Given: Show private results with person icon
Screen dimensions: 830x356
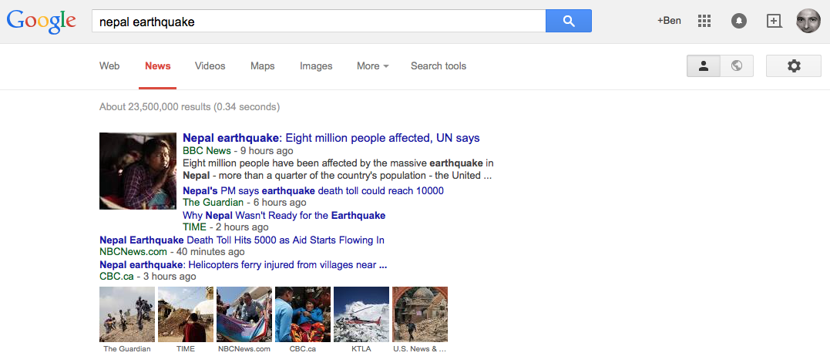Looking at the screenshot, I should tap(704, 66).
